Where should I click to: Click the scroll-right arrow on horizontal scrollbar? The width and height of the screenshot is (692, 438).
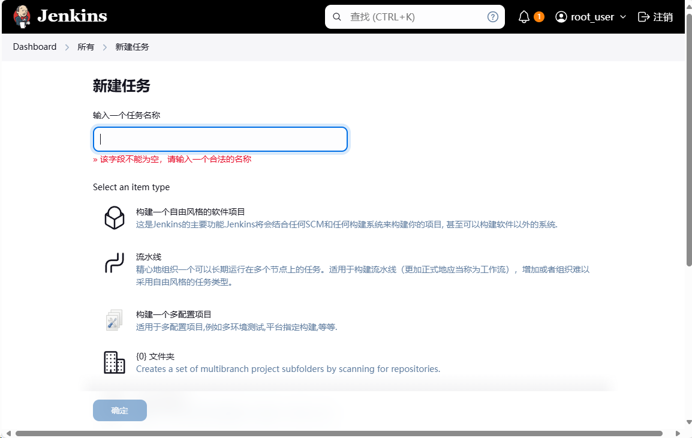coord(678,434)
